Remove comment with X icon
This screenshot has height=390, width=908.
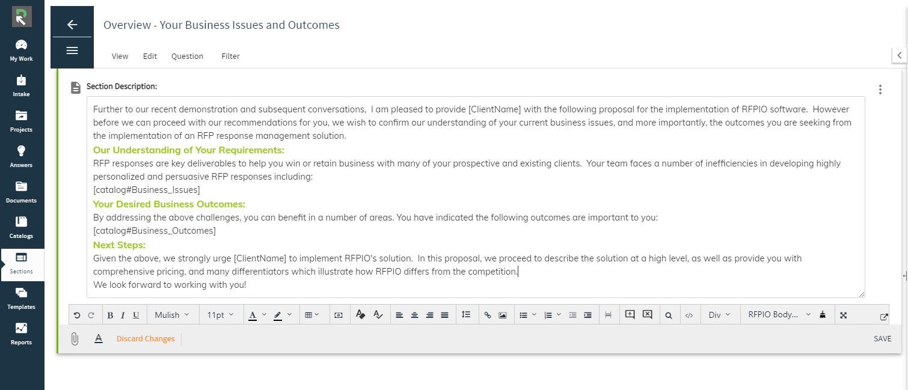[647, 314]
